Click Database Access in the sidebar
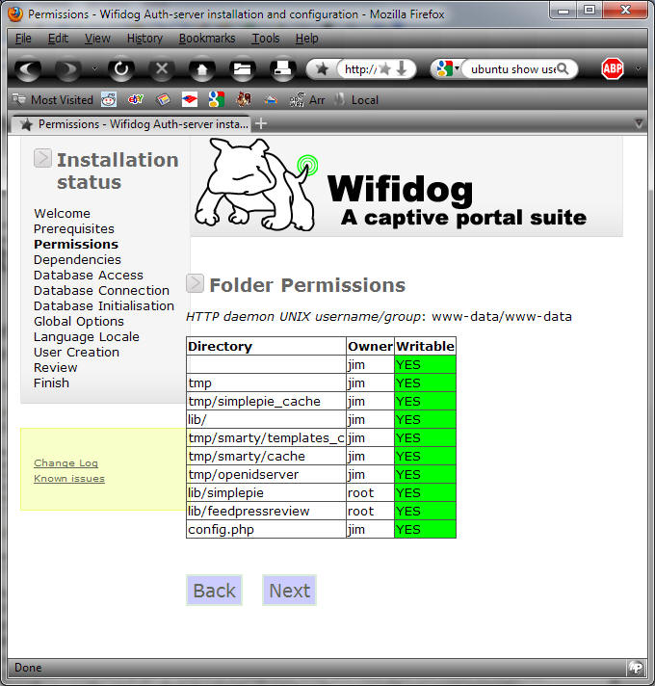This screenshot has width=655, height=686. pos(89,276)
